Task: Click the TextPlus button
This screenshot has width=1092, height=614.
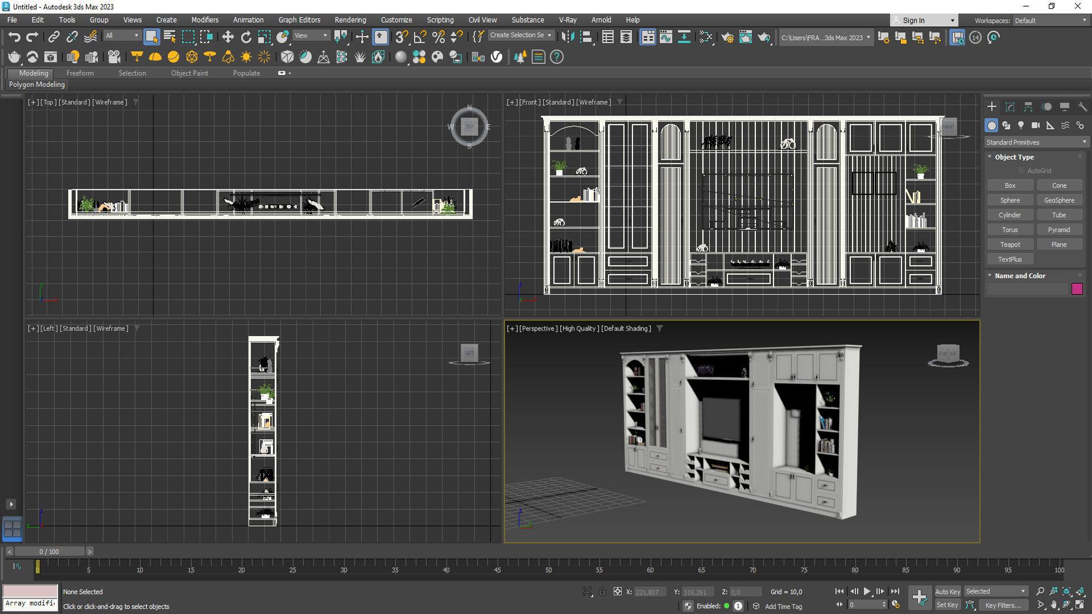Action: pos(1010,260)
